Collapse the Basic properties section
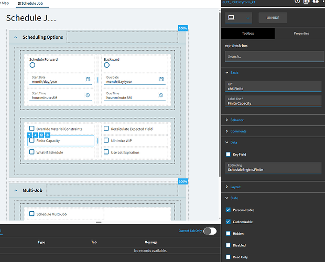This screenshot has width=325, height=262. [227, 73]
